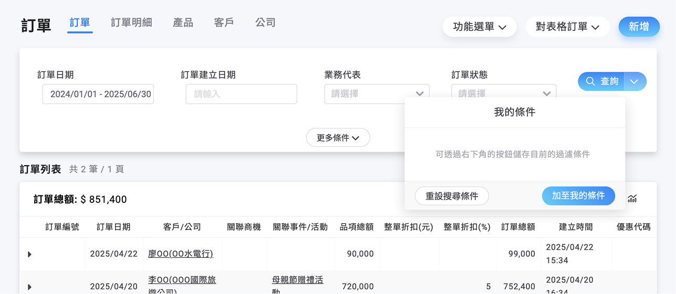The height and width of the screenshot is (294, 676).
Task: Open the 功能選單 dropdown
Action: click(480, 27)
